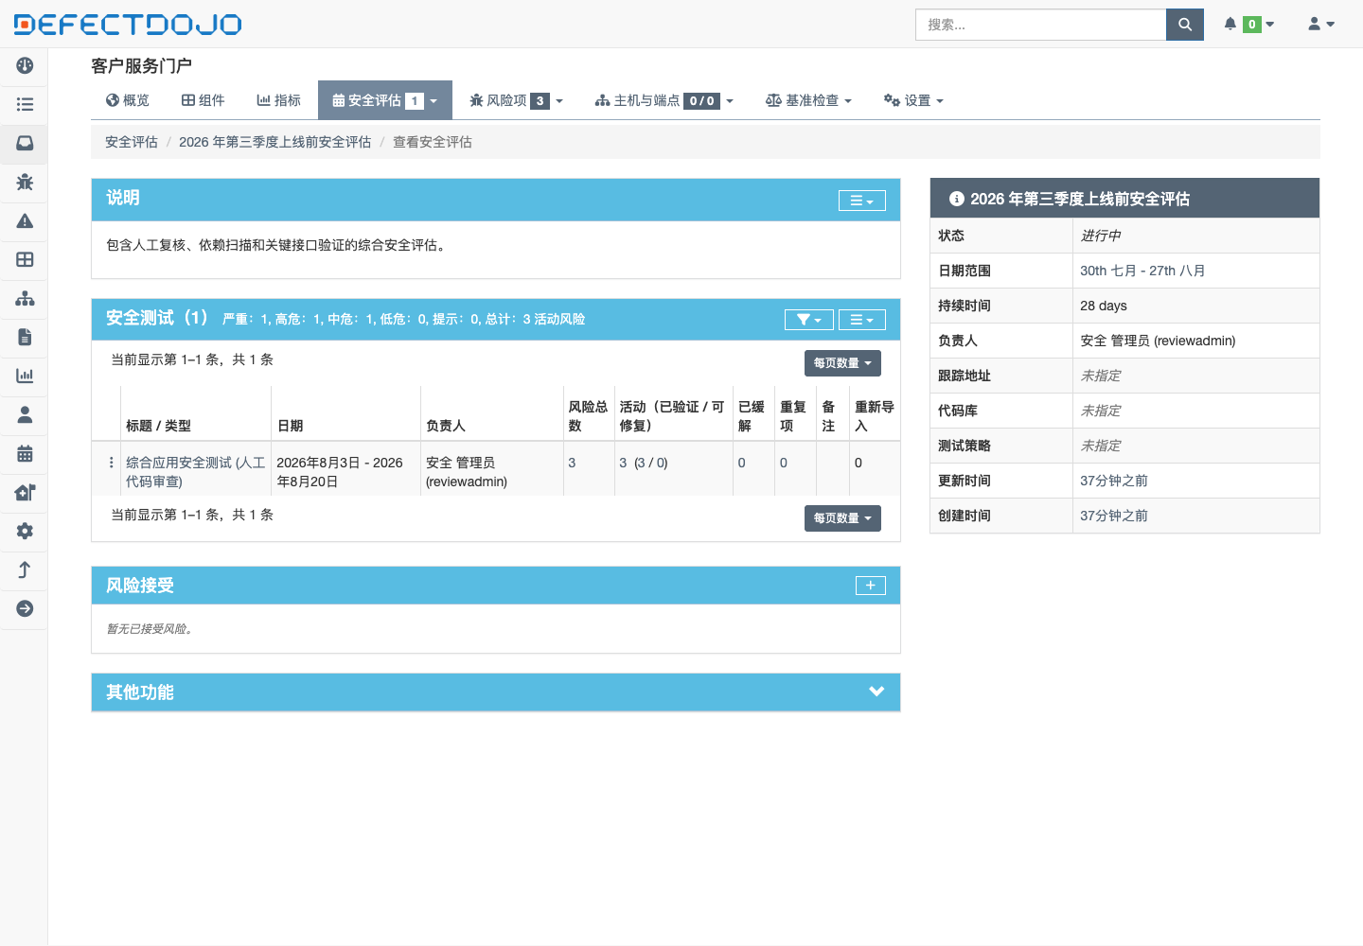Click 安全 管理员 (reviewadmin) in details panel
Screen dimensions: 1363x946
(1158, 341)
